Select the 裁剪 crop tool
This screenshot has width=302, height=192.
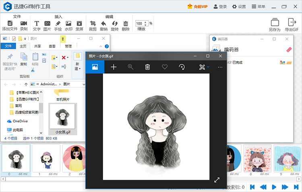tap(93, 23)
